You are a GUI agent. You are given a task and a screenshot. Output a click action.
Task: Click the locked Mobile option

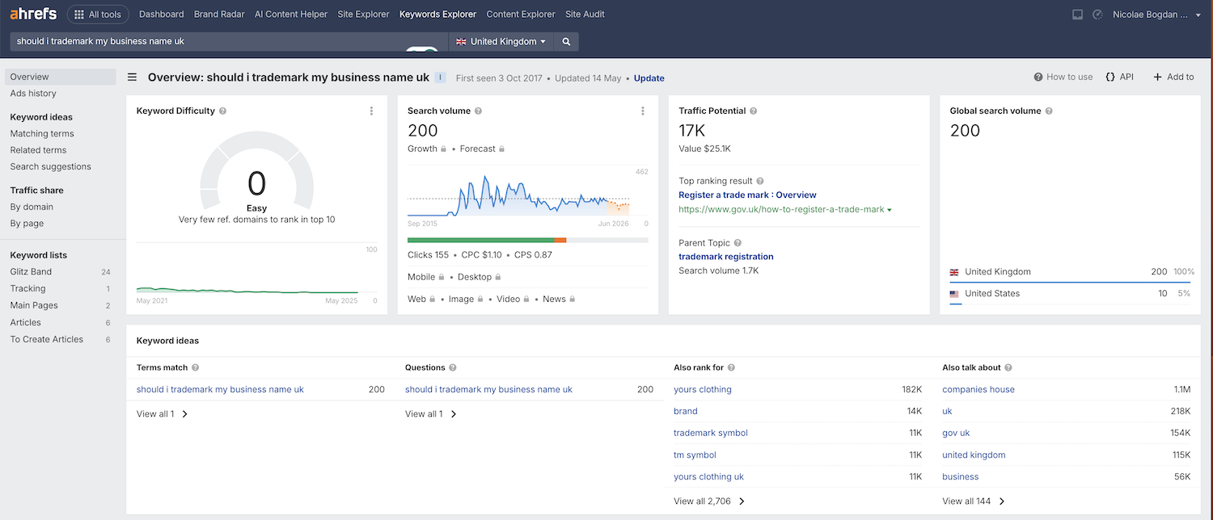(426, 277)
